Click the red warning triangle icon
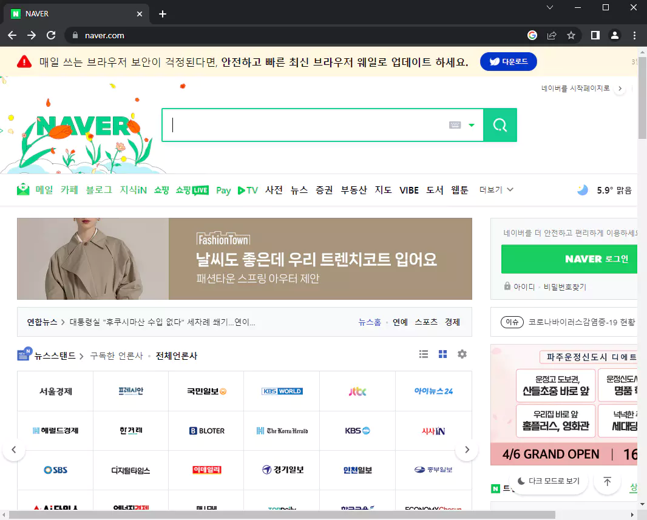The height and width of the screenshot is (520, 647). (x=24, y=62)
